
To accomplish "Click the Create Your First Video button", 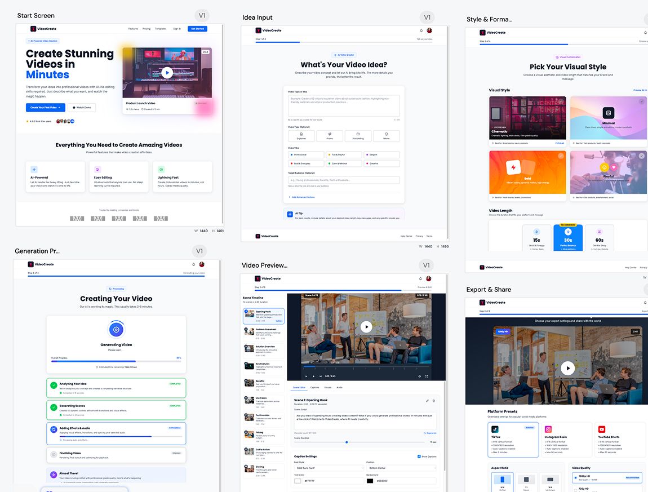I will (x=45, y=107).
